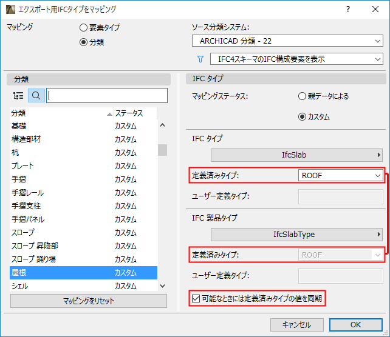The height and width of the screenshot is (337, 390).
Task: Select the 杭 row
Action: point(84,153)
